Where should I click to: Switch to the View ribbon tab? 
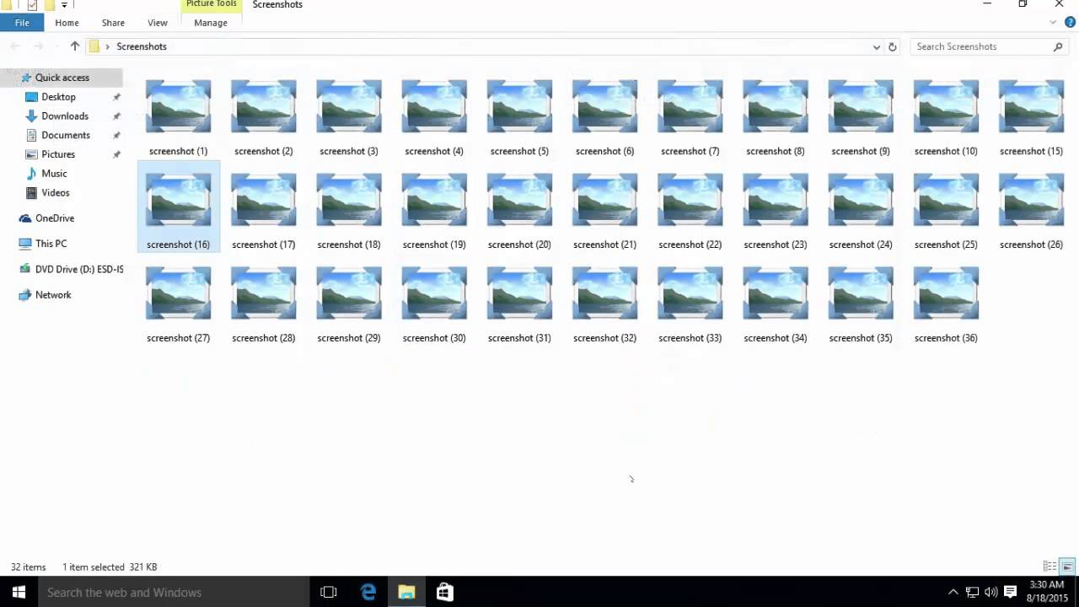pyautogui.click(x=157, y=23)
